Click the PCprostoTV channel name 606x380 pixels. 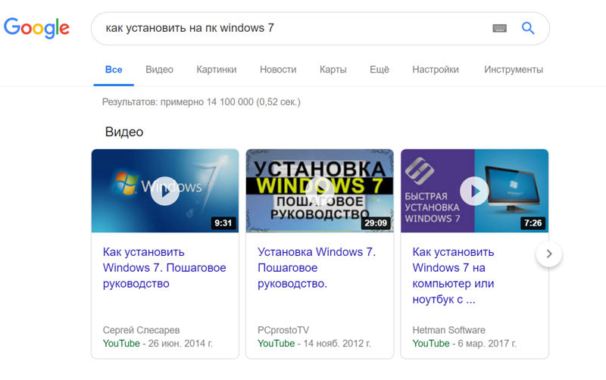283,330
